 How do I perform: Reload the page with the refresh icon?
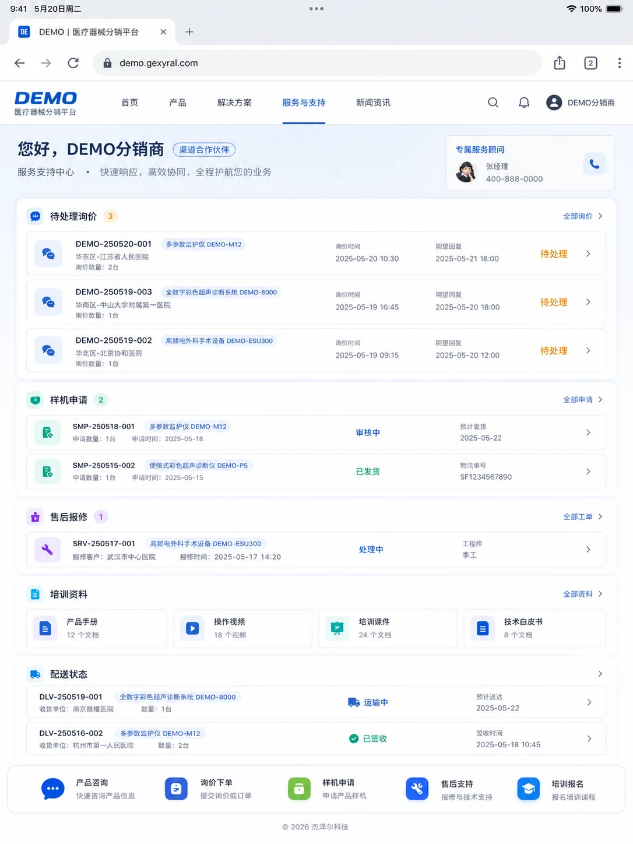point(73,63)
